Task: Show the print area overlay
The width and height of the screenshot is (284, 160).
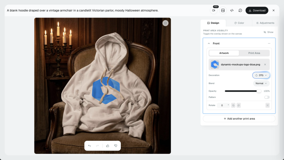Action: pos(268,32)
